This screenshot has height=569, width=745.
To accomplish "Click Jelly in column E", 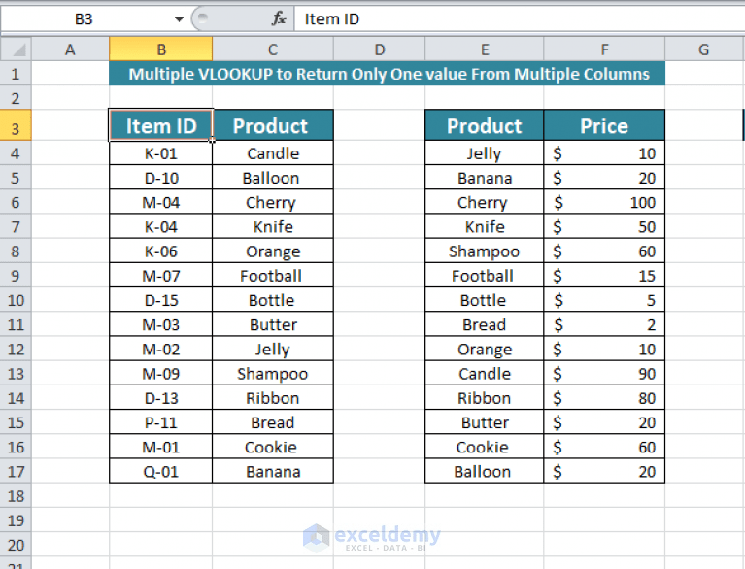I will point(484,153).
